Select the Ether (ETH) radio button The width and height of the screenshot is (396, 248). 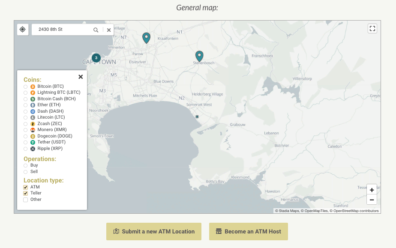click(26, 105)
